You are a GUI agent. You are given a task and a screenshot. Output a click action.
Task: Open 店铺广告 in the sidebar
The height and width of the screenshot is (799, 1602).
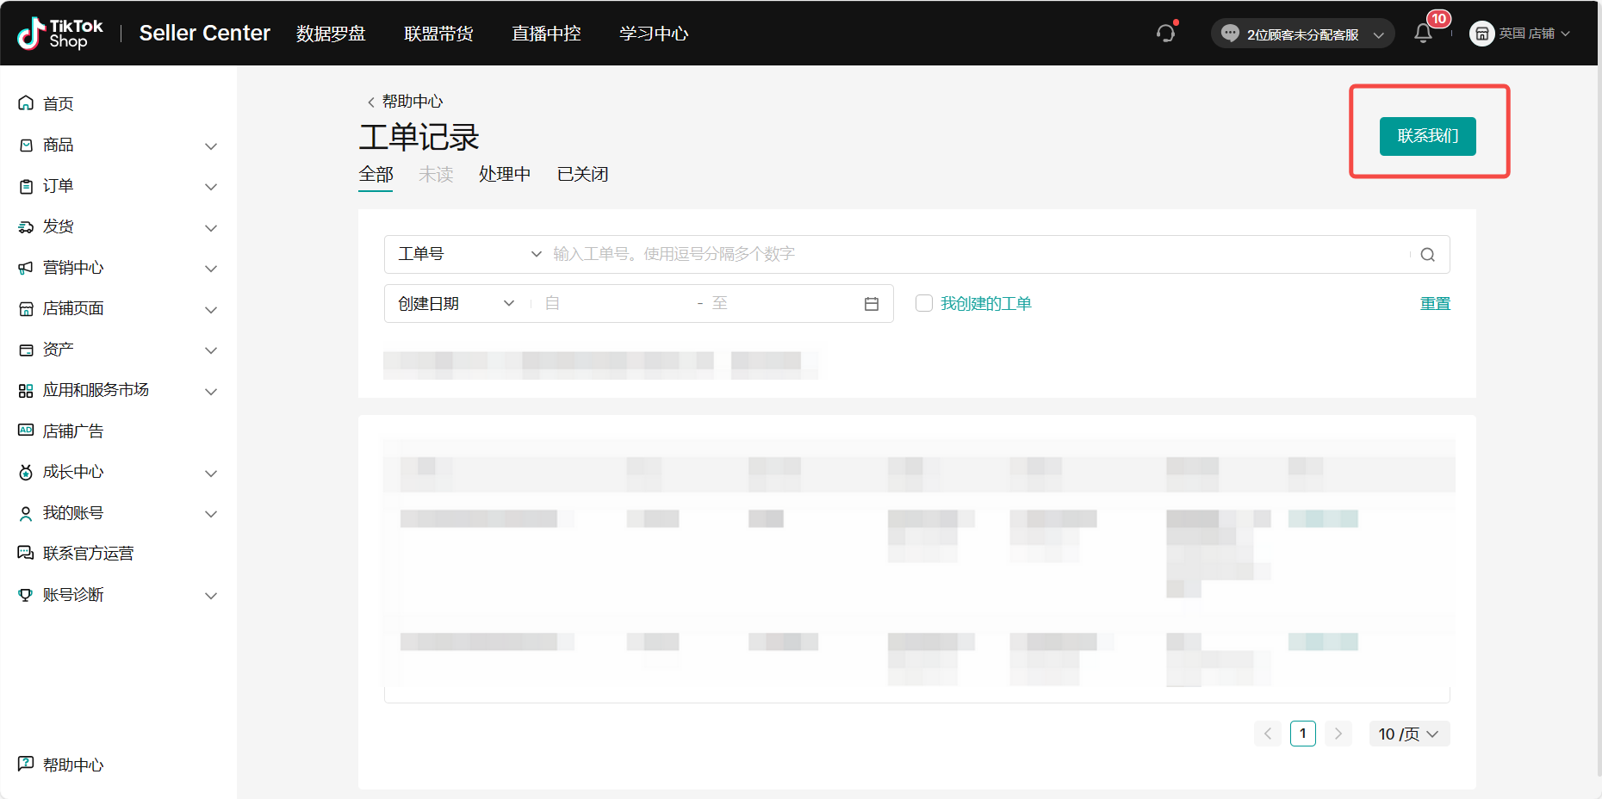pos(73,430)
